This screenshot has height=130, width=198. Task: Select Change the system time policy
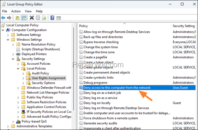[x=100, y=47]
